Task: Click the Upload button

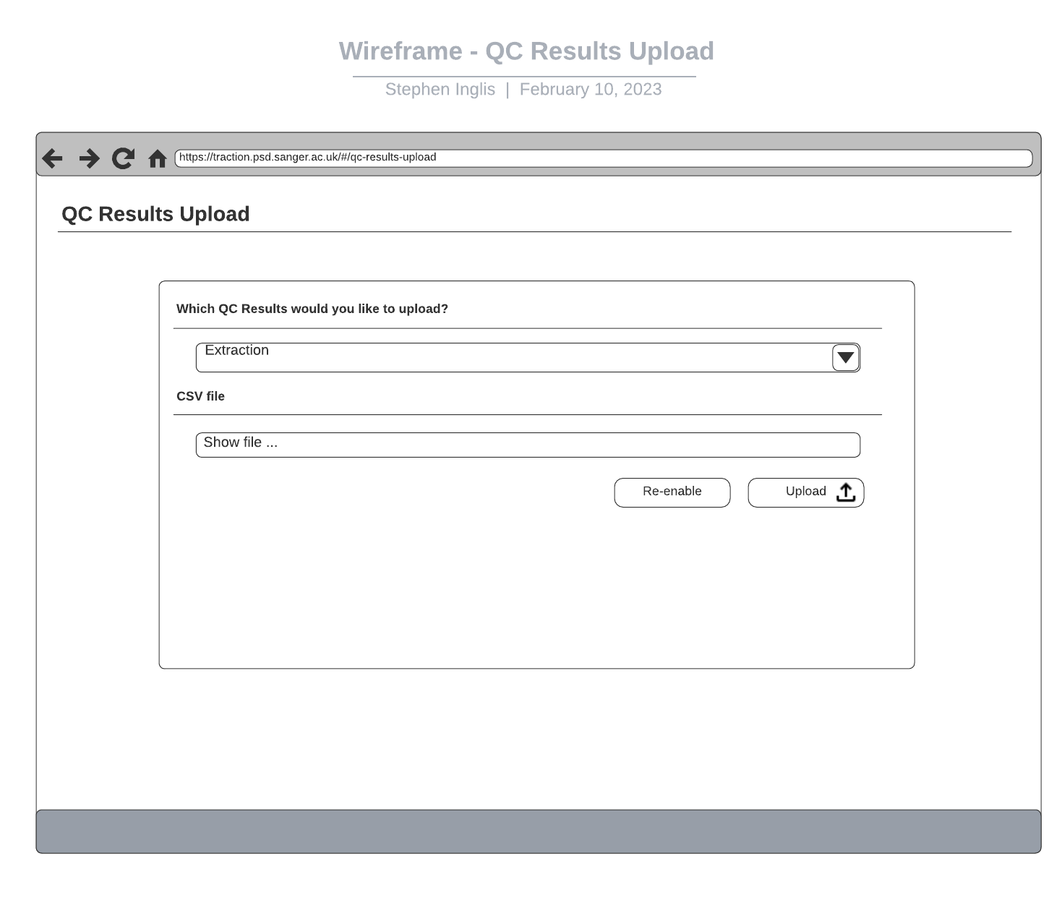Action: point(805,492)
